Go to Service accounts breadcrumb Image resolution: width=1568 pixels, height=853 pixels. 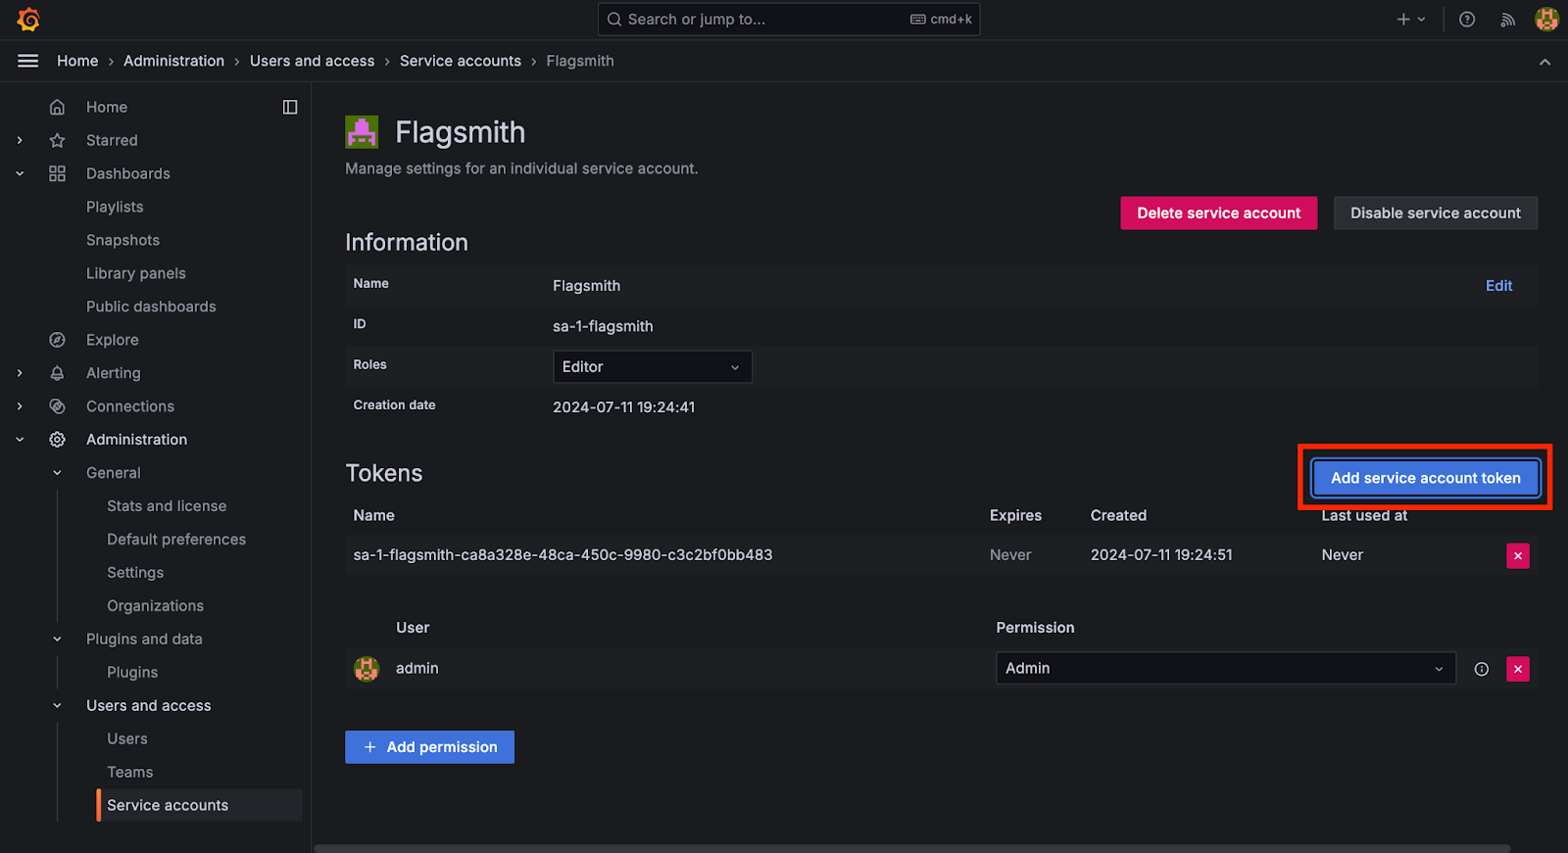[461, 61]
